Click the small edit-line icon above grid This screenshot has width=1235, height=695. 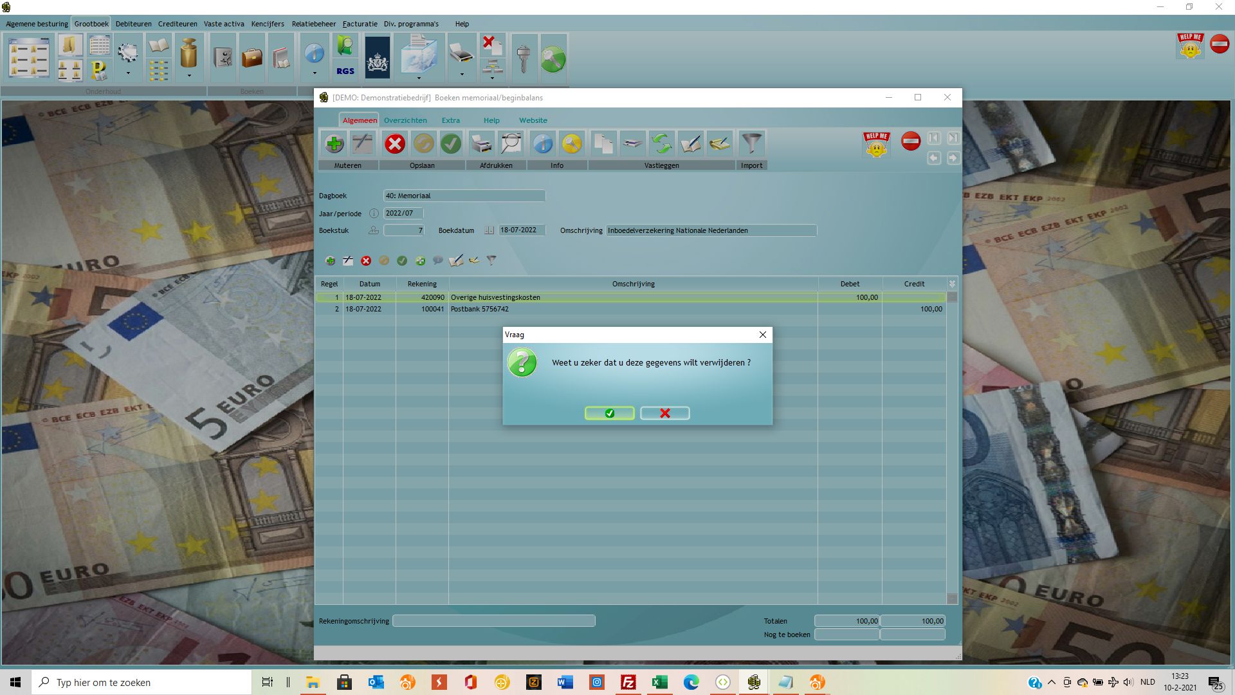[x=348, y=261]
